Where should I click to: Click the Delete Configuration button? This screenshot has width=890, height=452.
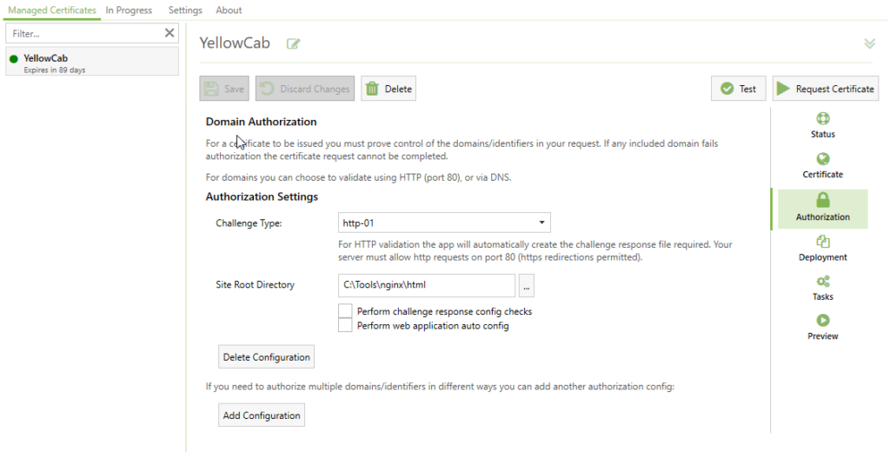pos(266,356)
